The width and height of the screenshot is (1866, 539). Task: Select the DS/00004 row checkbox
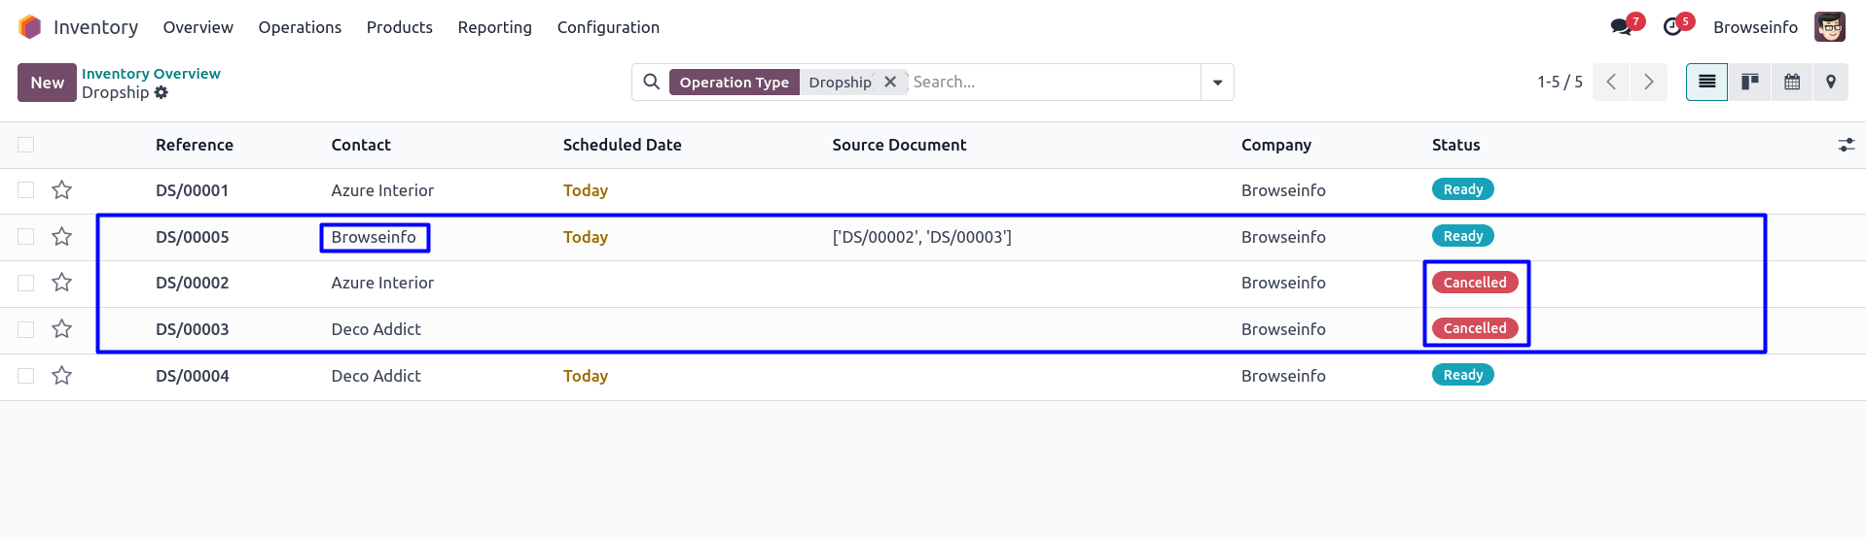pos(26,376)
